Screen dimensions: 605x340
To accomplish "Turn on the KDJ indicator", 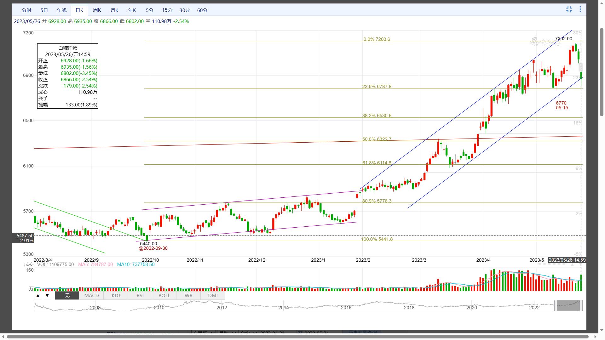I will (116, 296).
